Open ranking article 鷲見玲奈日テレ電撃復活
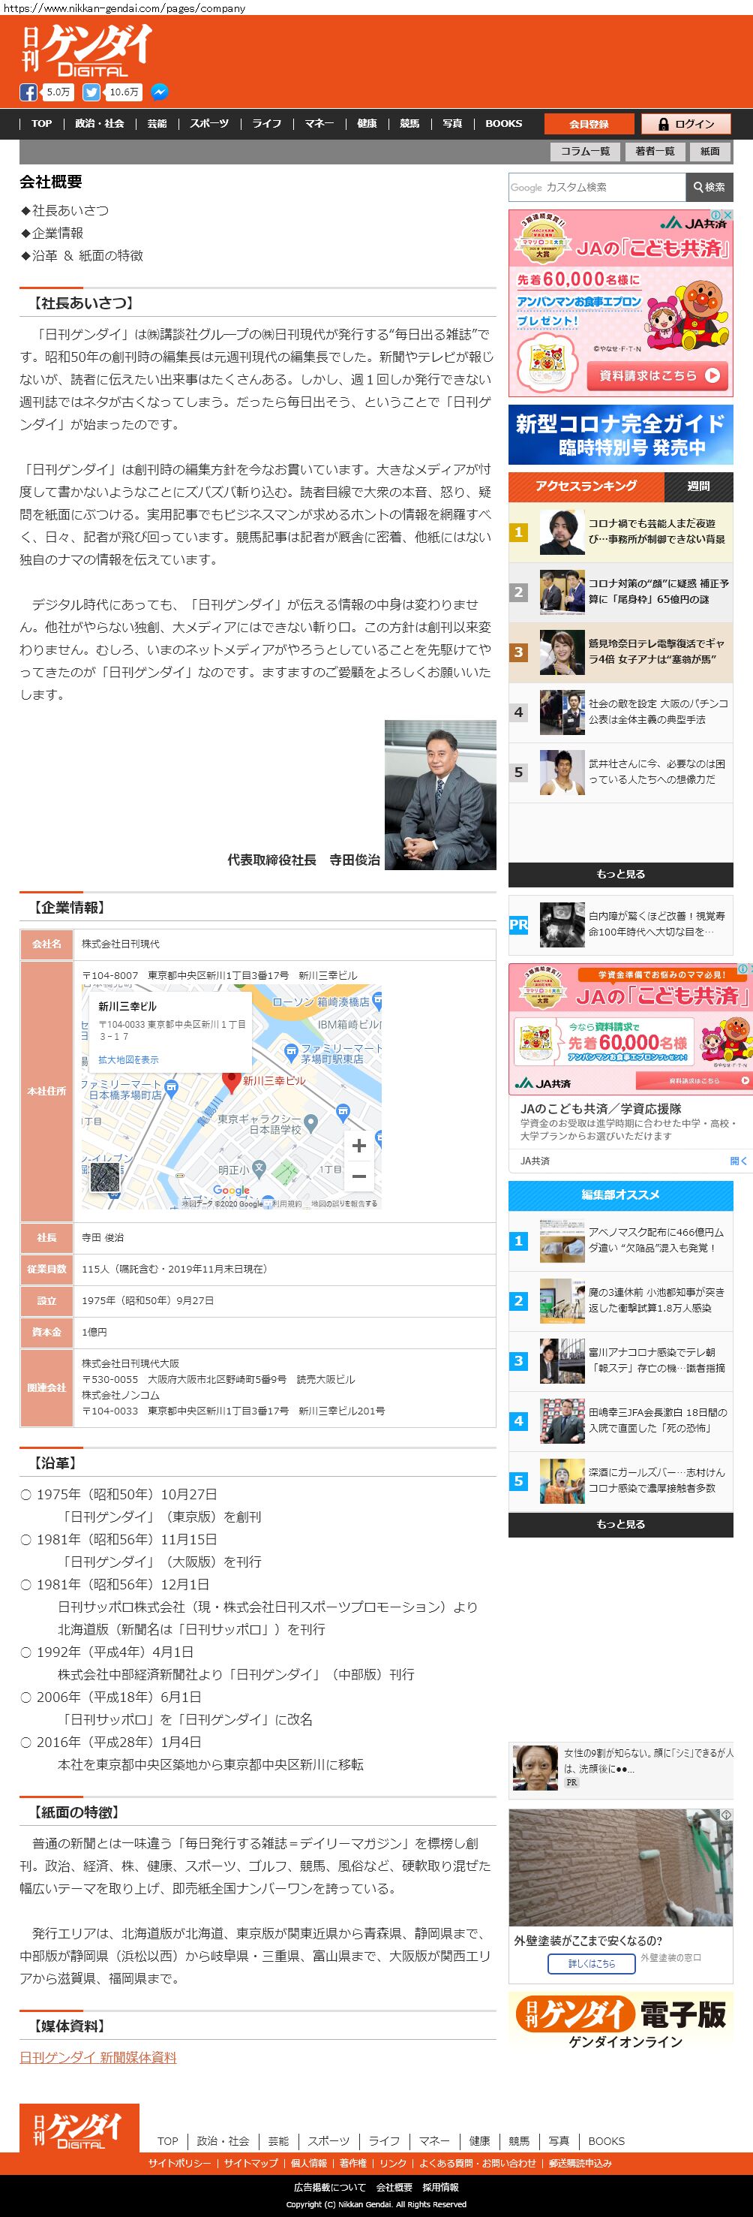This screenshot has height=2217, width=753. (x=620, y=652)
